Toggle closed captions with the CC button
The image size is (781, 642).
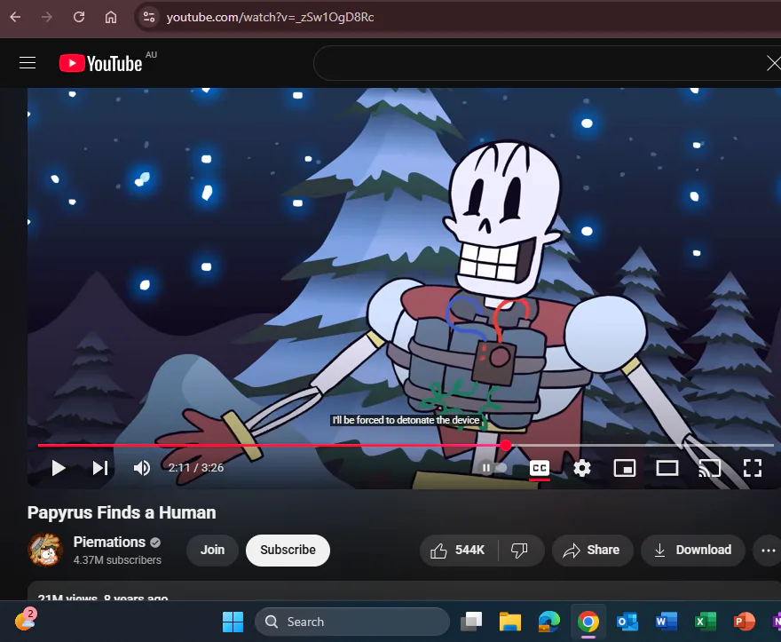tap(540, 468)
